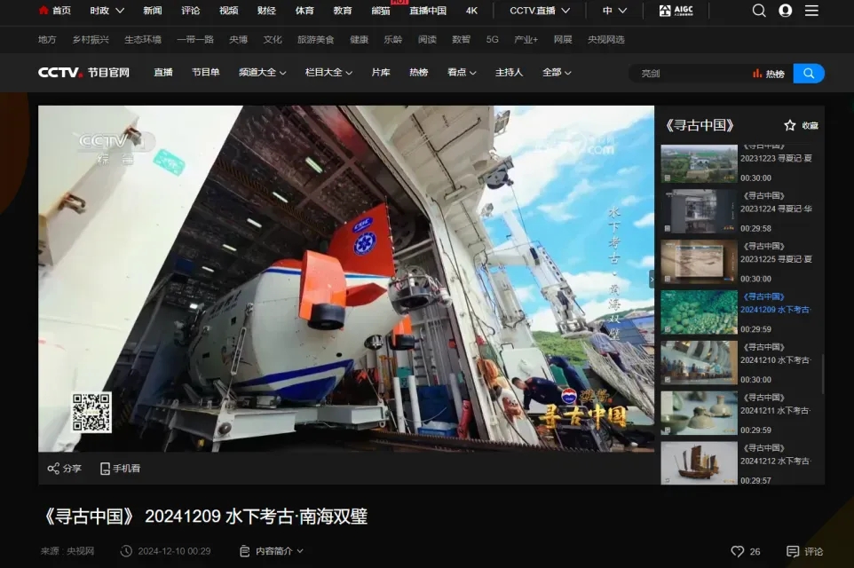854x568 pixels.
Task: Play episode 20231225 寻夏记 thumbnail
Action: 699,262
